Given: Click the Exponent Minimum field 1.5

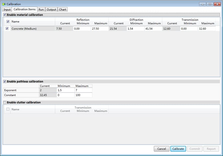Looking at the screenshot, I should [x=65, y=90].
